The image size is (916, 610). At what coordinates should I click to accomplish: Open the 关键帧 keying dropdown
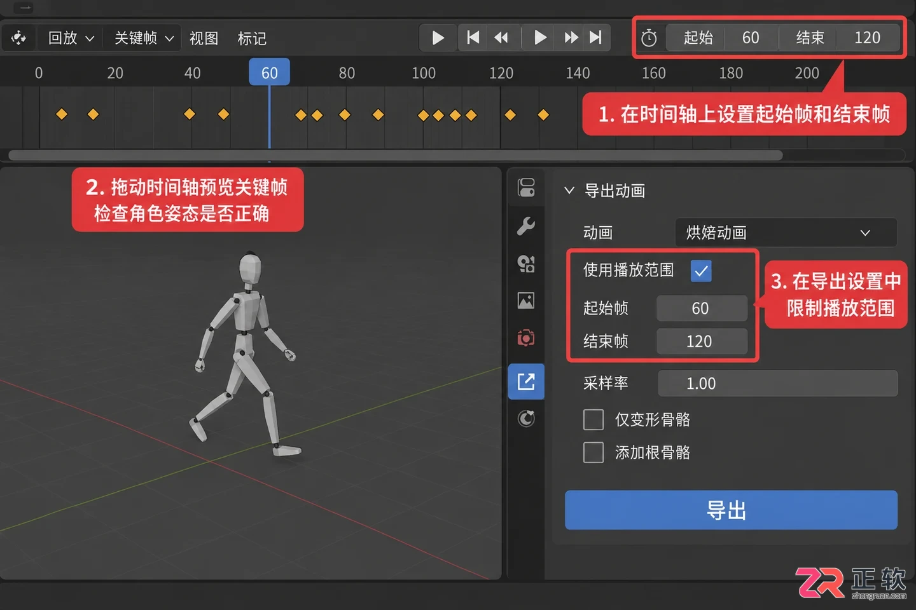point(144,38)
